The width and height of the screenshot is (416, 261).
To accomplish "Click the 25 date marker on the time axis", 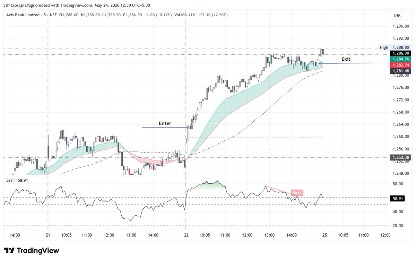I will click(x=325, y=235).
